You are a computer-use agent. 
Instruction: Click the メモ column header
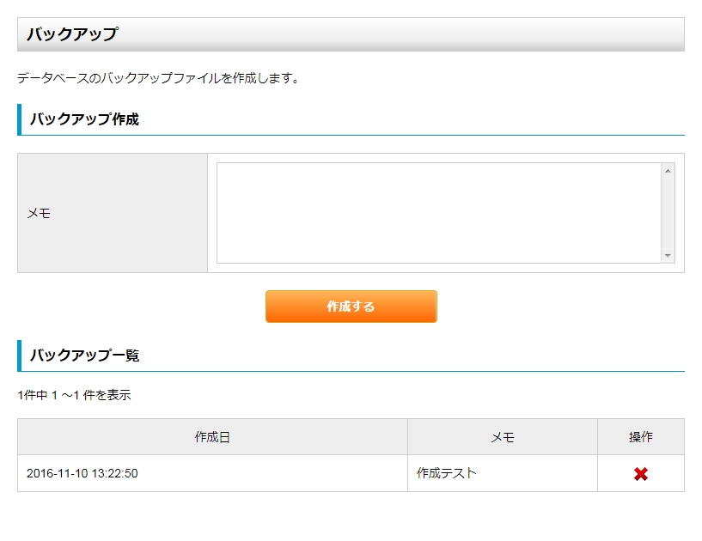click(501, 436)
